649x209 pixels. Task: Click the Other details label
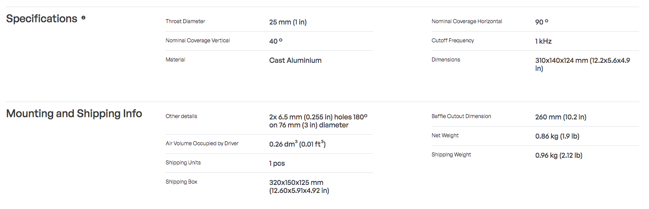tap(181, 116)
